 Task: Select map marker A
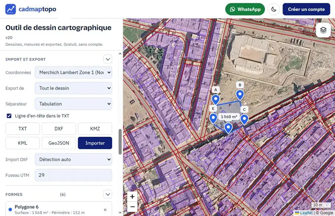216,100
